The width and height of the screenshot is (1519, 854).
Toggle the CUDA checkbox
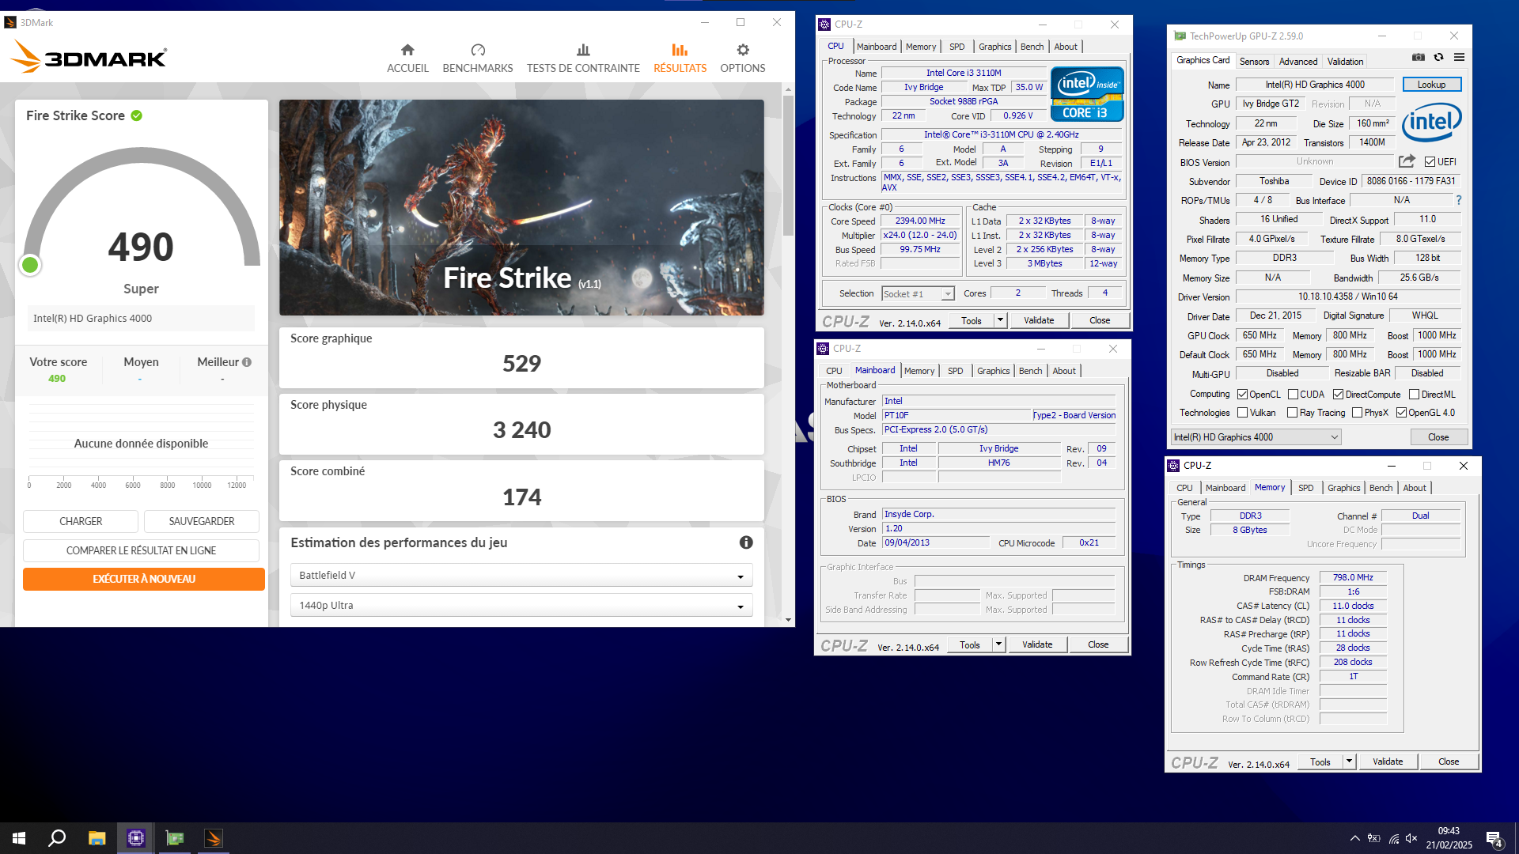(1293, 395)
